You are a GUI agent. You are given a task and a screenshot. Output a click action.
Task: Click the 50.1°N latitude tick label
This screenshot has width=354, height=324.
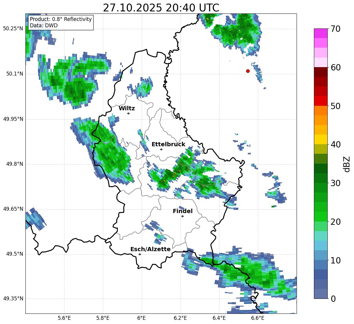coord(15,74)
